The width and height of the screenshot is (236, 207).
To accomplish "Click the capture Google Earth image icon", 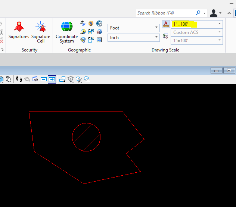I will point(91,32).
